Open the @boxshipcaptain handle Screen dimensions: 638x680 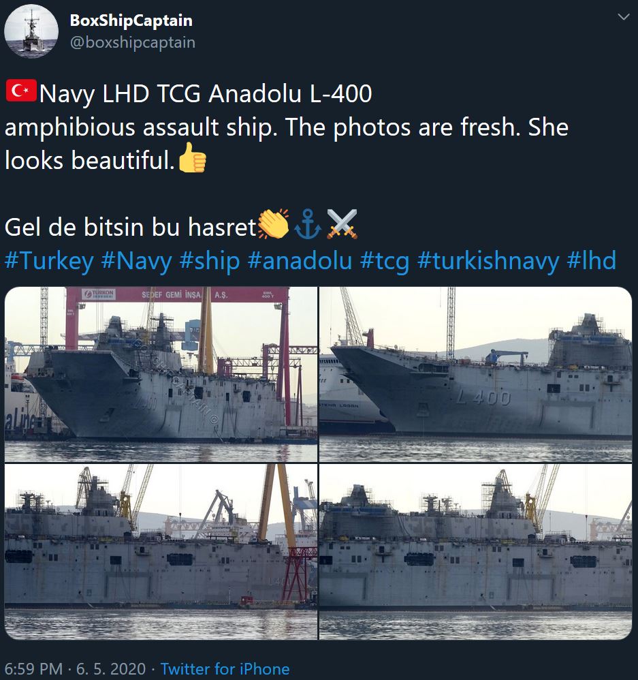[x=133, y=42]
